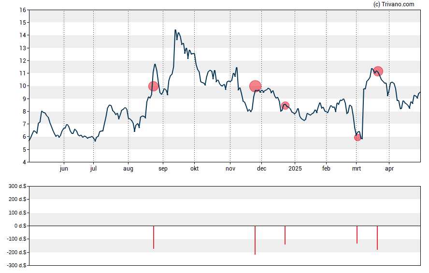Click the large red marker before December
The height and width of the screenshot is (273, 429).
coord(255,86)
